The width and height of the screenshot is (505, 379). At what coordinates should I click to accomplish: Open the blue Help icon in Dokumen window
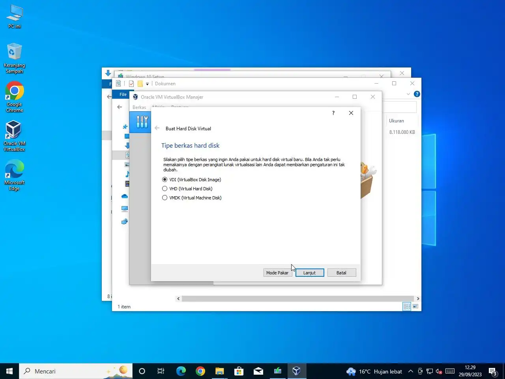click(x=417, y=94)
